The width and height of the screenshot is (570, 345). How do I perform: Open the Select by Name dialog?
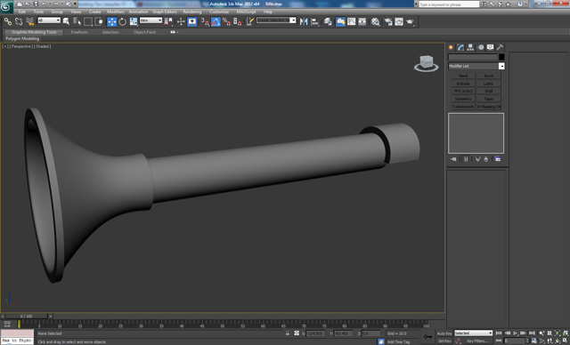pos(77,21)
